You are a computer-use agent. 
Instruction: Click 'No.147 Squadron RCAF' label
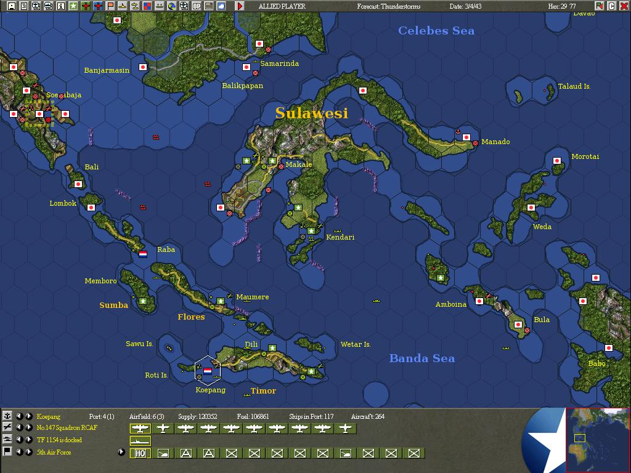pyautogui.click(x=67, y=427)
